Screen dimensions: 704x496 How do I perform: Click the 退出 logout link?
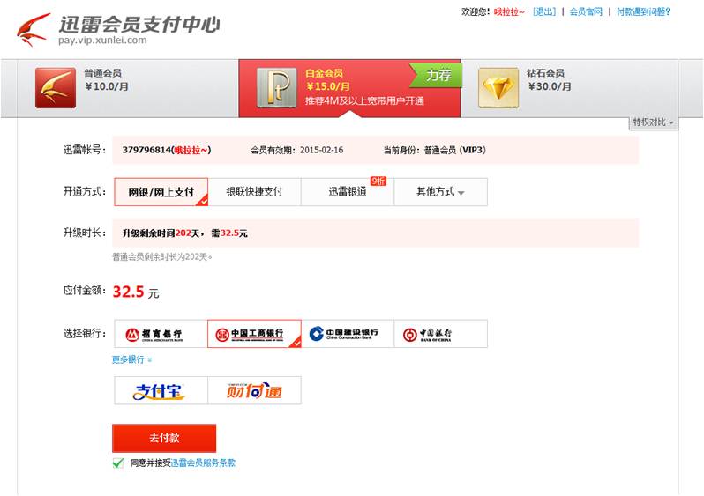pos(544,11)
